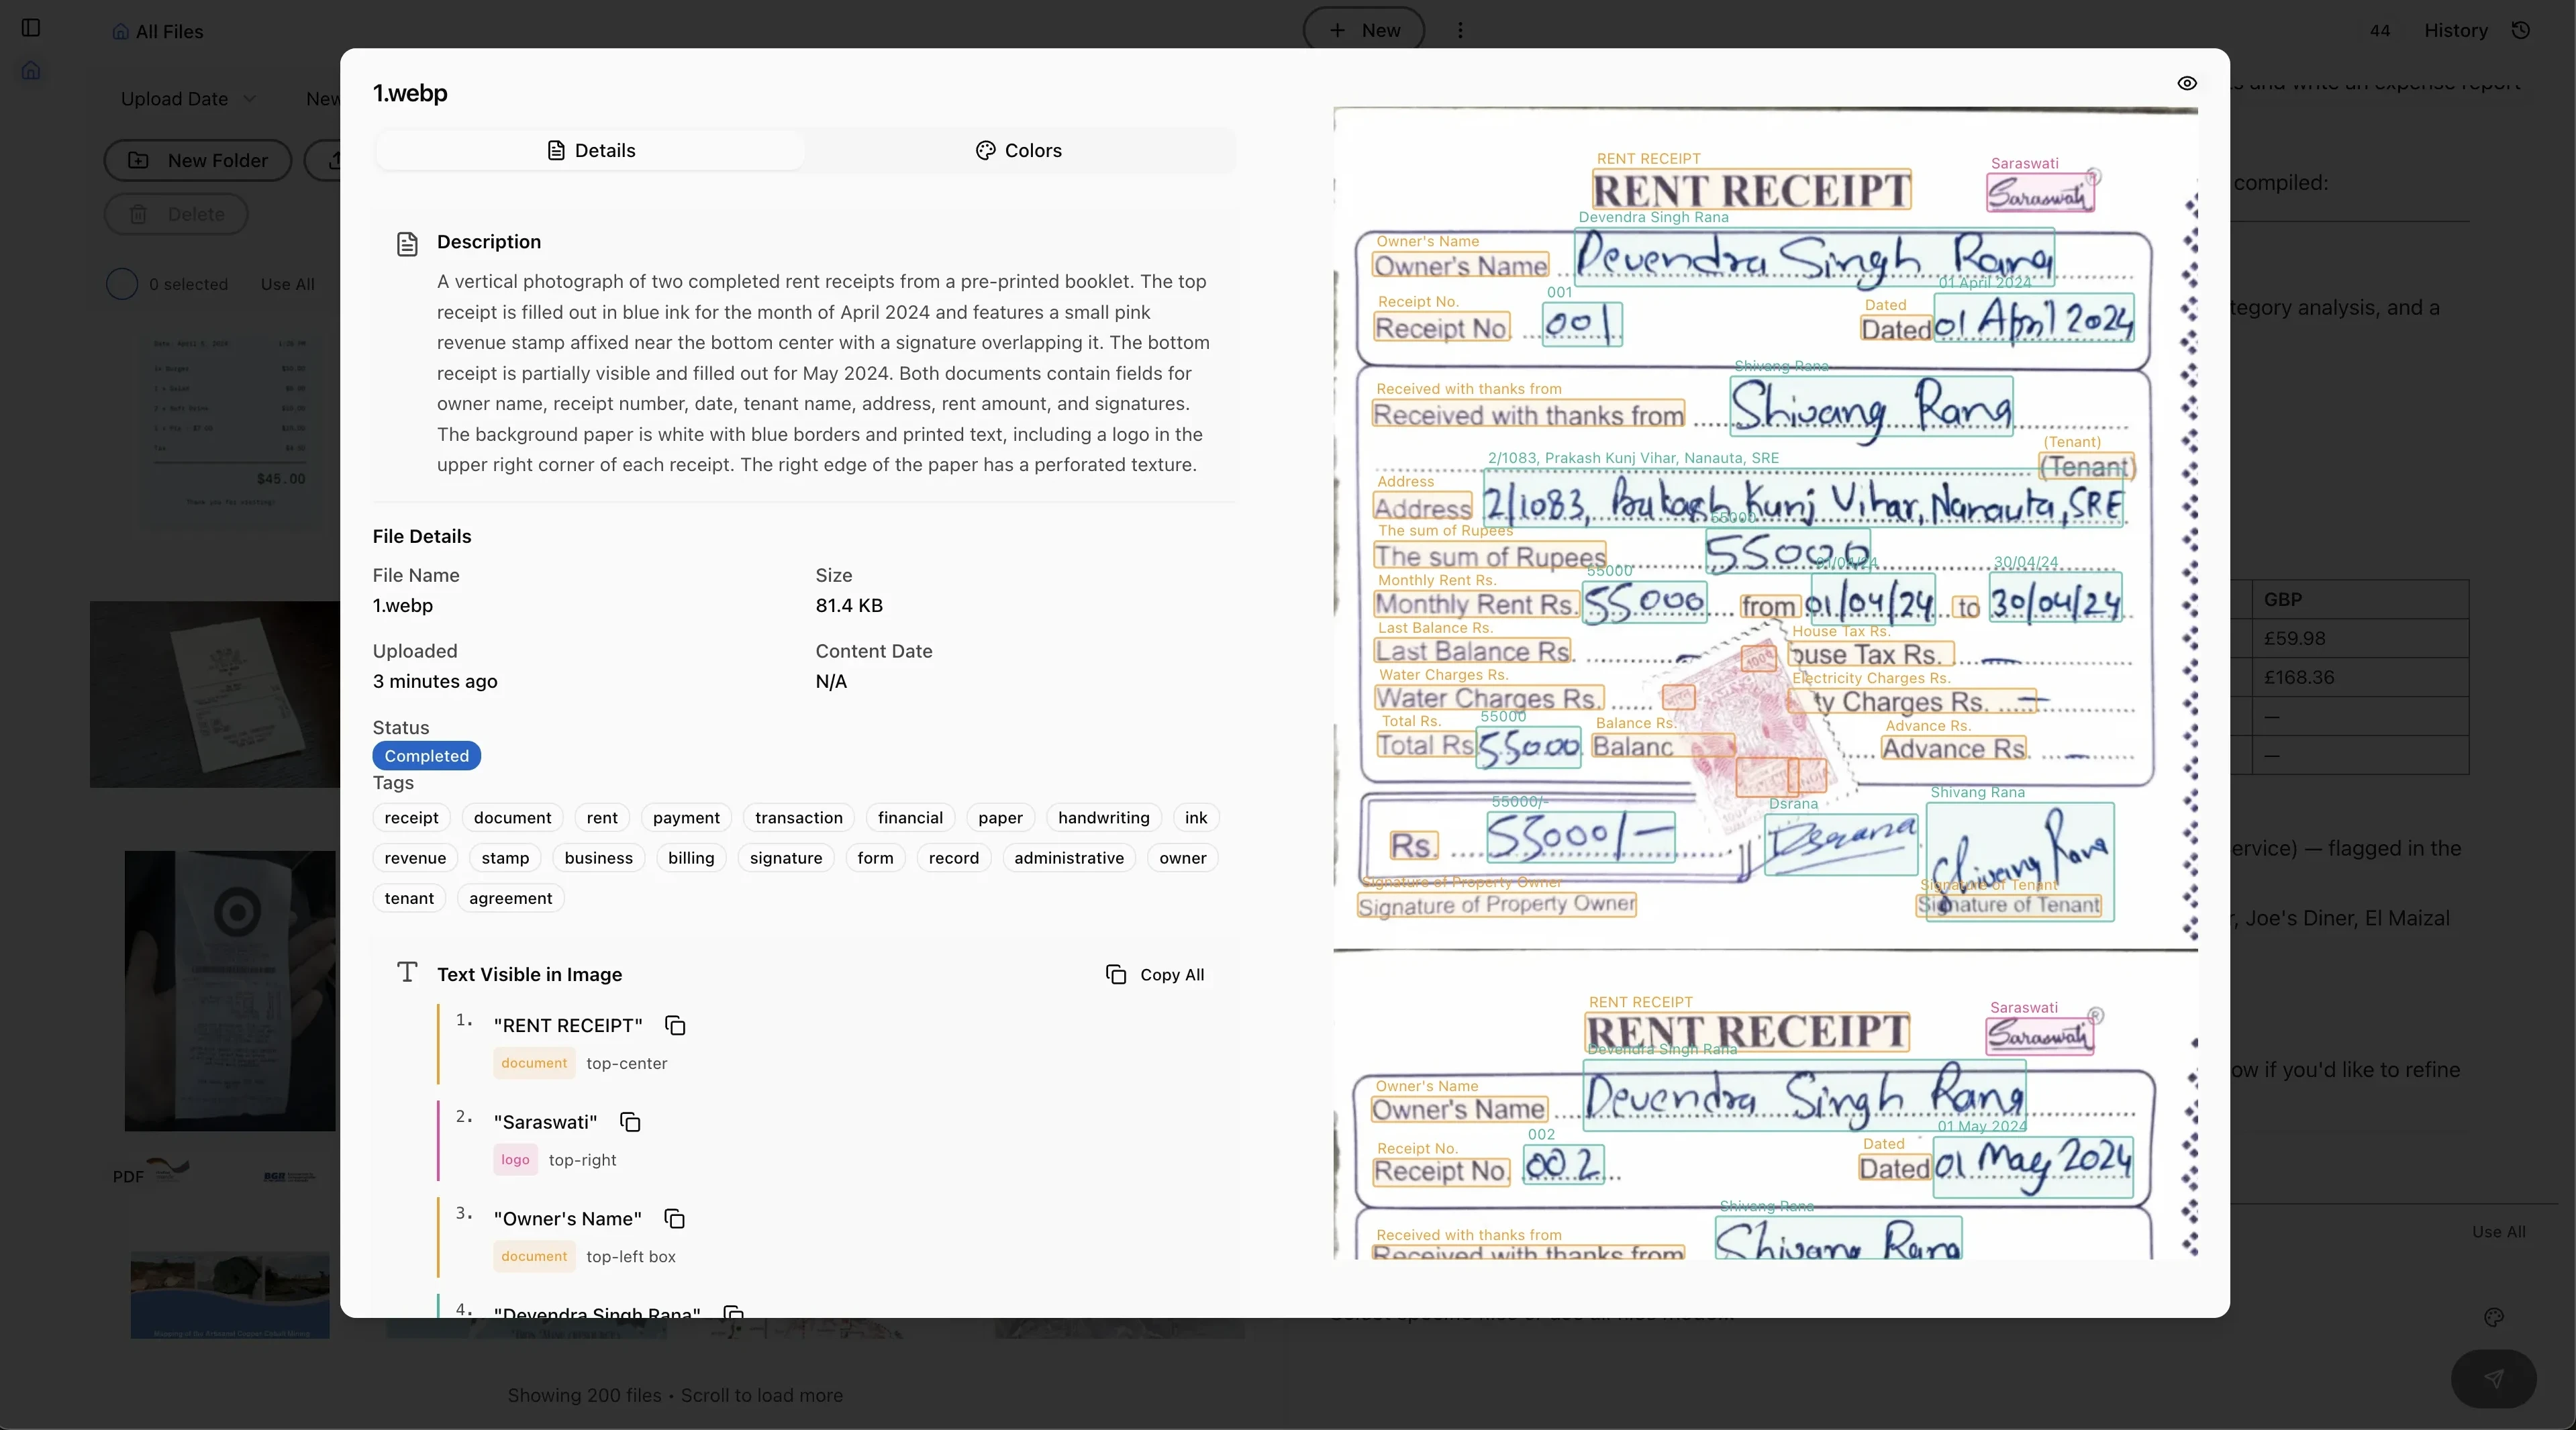Click the paper-plane send icon
The width and height of the screenshot is (2576, 1430).
(2493, 1379)
